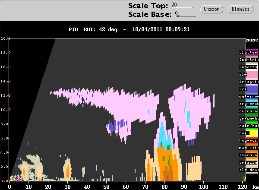Click the Dismiss button
Screen dimensions: 259x190
coord(240,9)
